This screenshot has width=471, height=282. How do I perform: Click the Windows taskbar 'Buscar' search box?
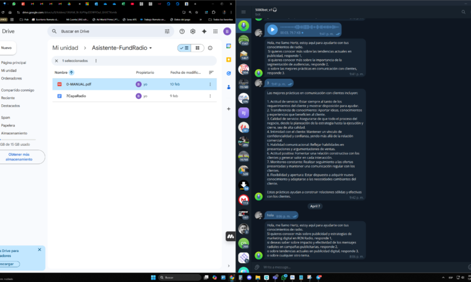click(180, 278)
